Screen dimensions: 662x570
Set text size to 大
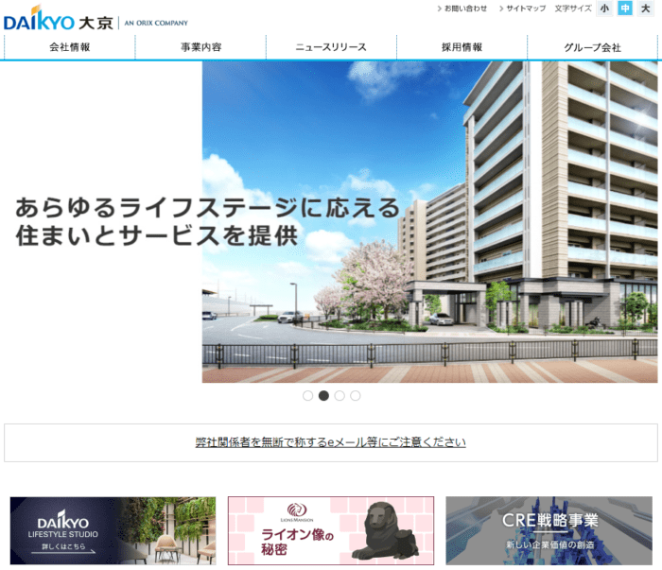point(646,9)
